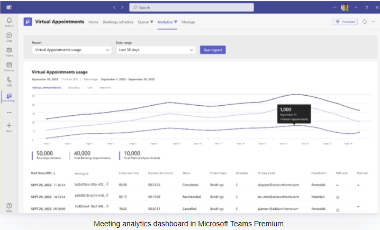The height and width of the screenshot is (230, 380).
Task: Select the Completed status cell
Action: [x=190, y=185]
